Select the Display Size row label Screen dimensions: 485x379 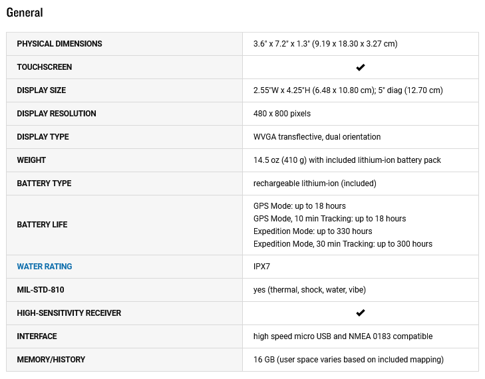point(41,90)
